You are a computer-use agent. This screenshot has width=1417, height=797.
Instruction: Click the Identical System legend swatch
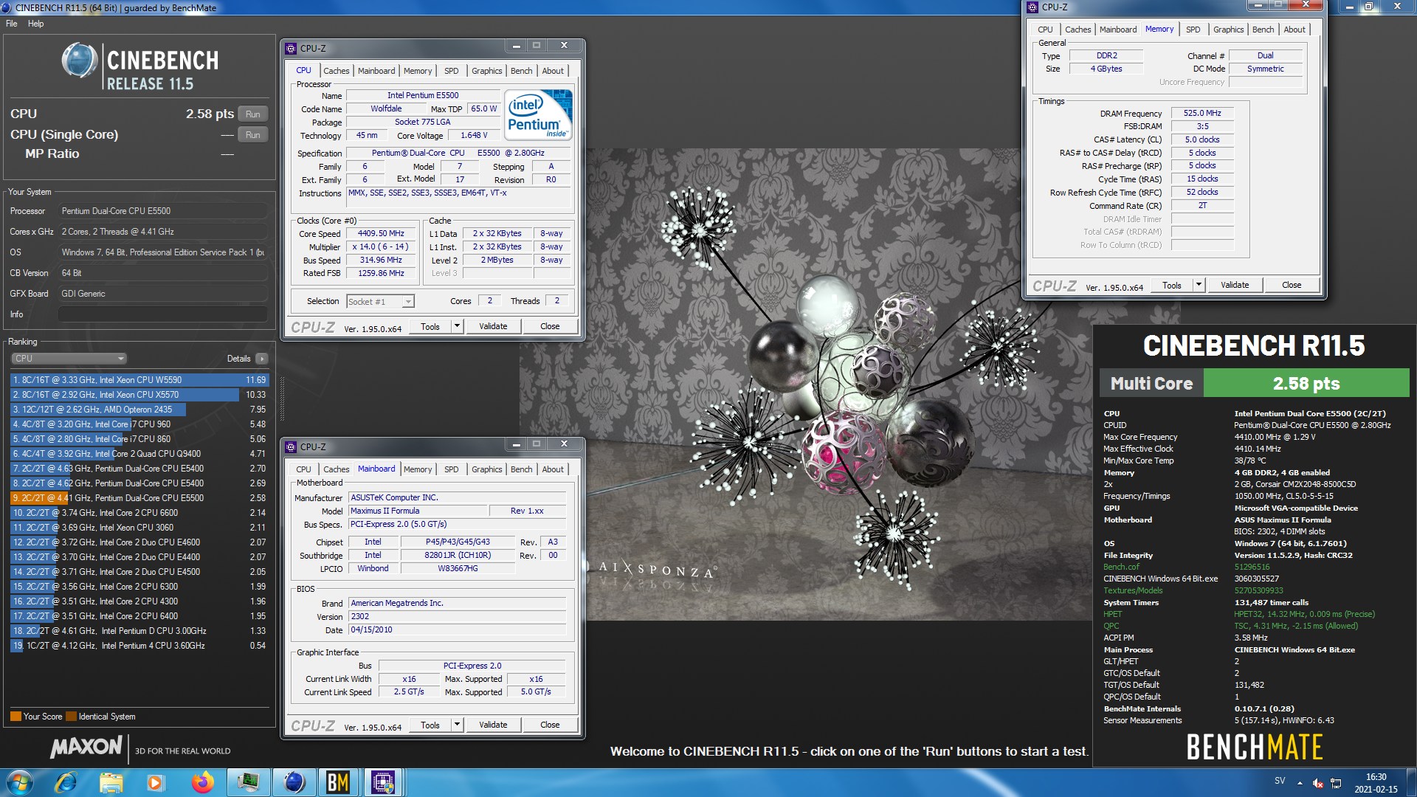coord(71,716)
